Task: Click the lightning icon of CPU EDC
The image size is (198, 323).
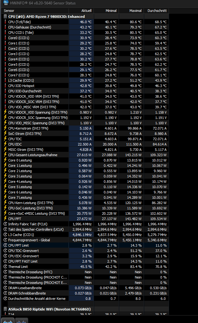Action: click(x=5, y=144)
